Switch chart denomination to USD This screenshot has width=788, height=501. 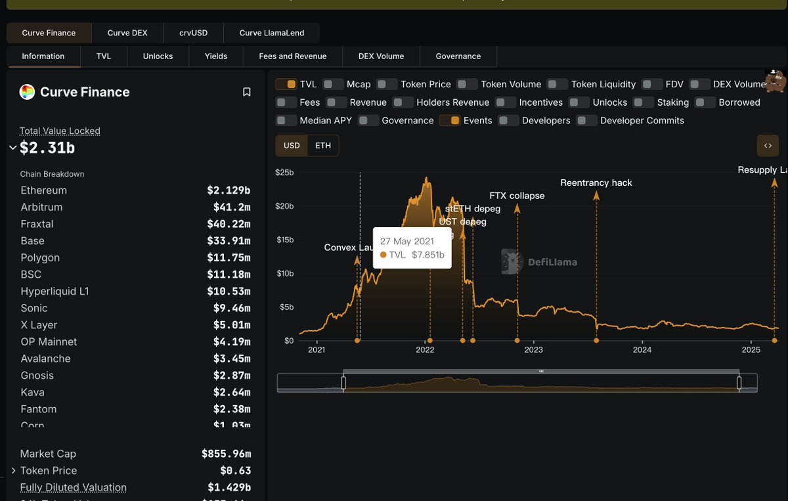click(292, 146)
